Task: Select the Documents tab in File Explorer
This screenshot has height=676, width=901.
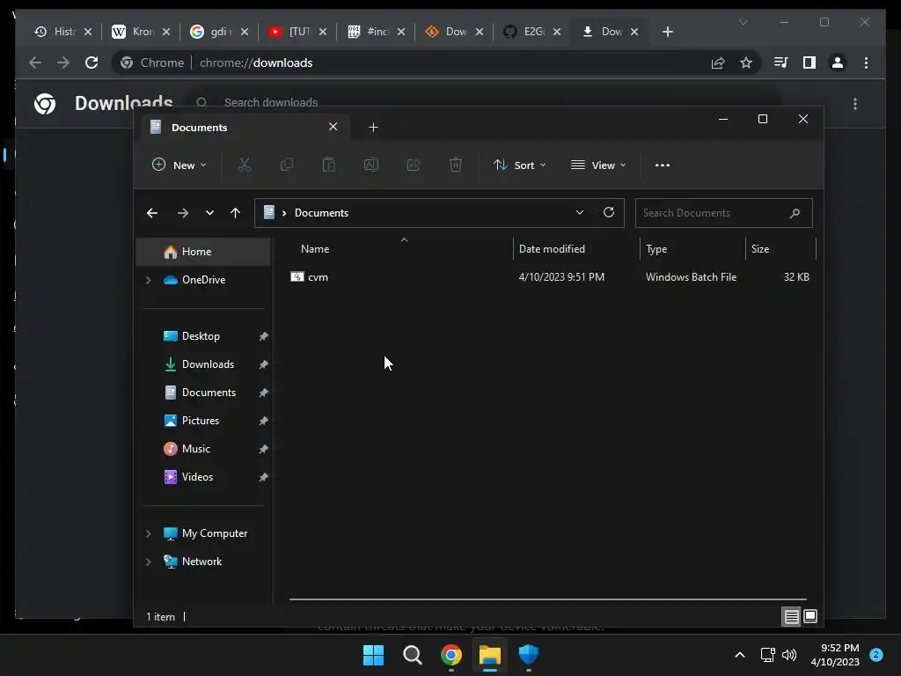Action: pyautogui.click(x=244, y=127)
